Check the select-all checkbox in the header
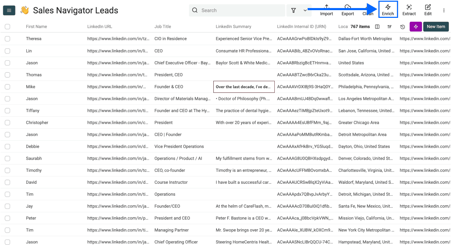This screenshot has height=245, width=451. pyautogui.click(x=7, y=26)
